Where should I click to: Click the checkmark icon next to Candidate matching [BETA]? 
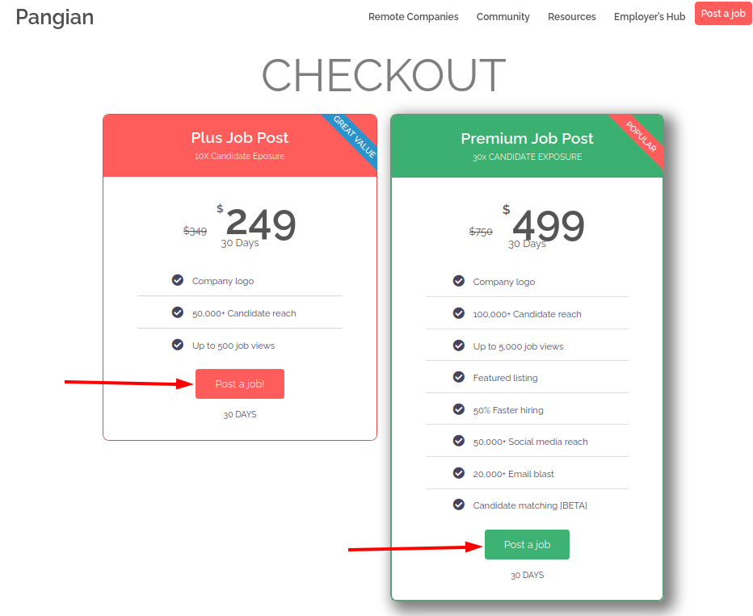tap(459, 505)
